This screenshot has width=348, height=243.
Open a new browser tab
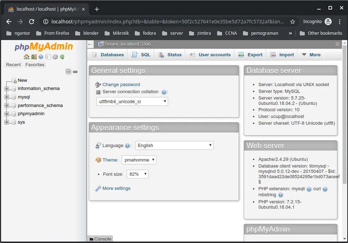pyautogui.click(x=97, y=9)
